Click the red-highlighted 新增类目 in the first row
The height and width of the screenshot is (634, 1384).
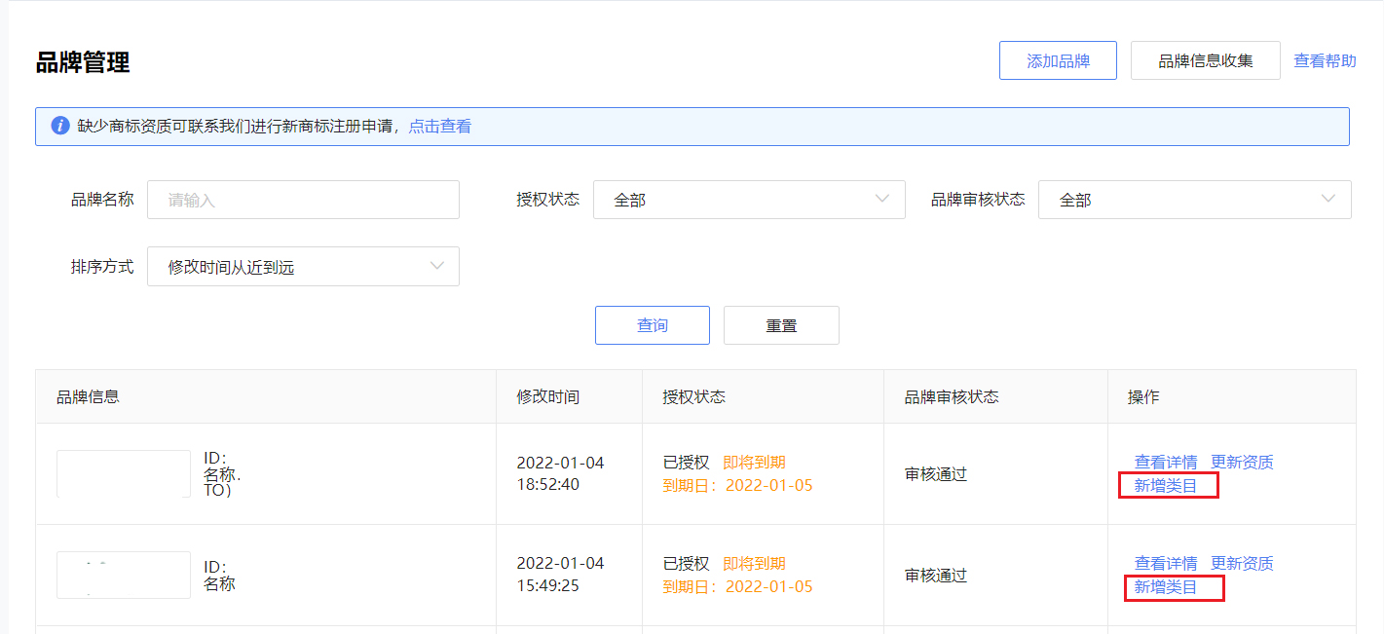click(1168, 485)
